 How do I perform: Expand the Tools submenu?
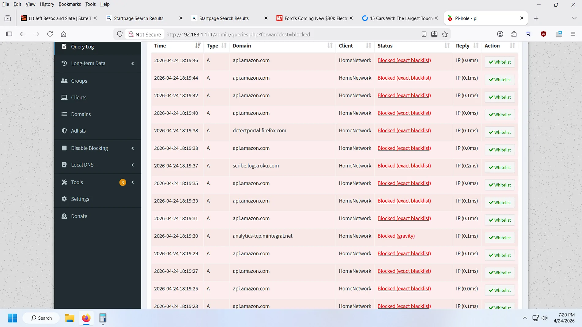pos(133,182)
